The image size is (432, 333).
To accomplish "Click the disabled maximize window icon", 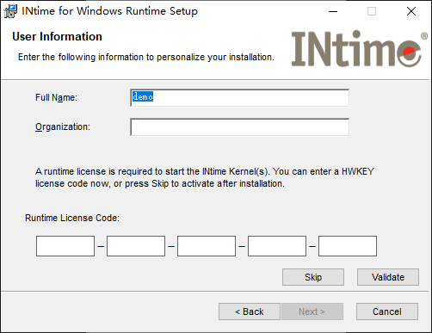I will pyautogui.click(x=372, y=11).
